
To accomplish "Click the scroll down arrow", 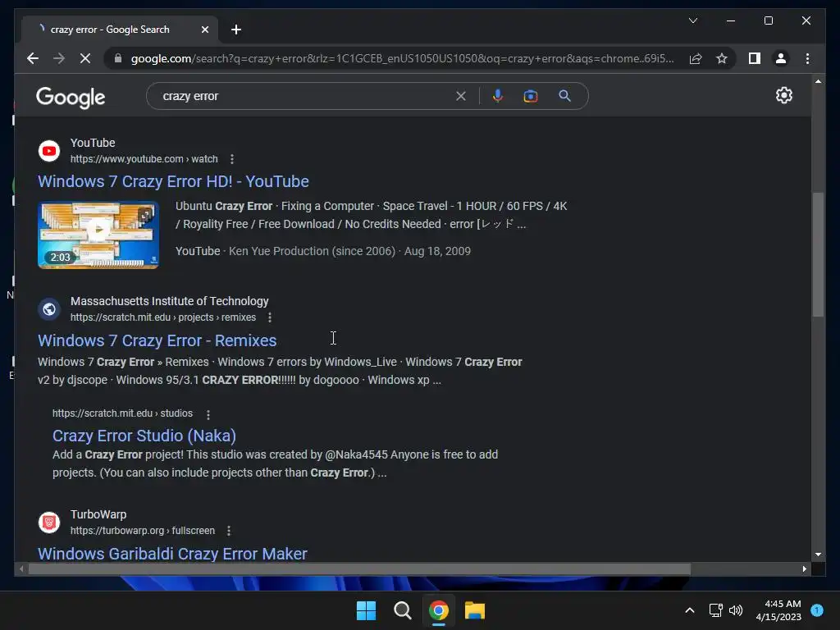I will click(818, 555).
